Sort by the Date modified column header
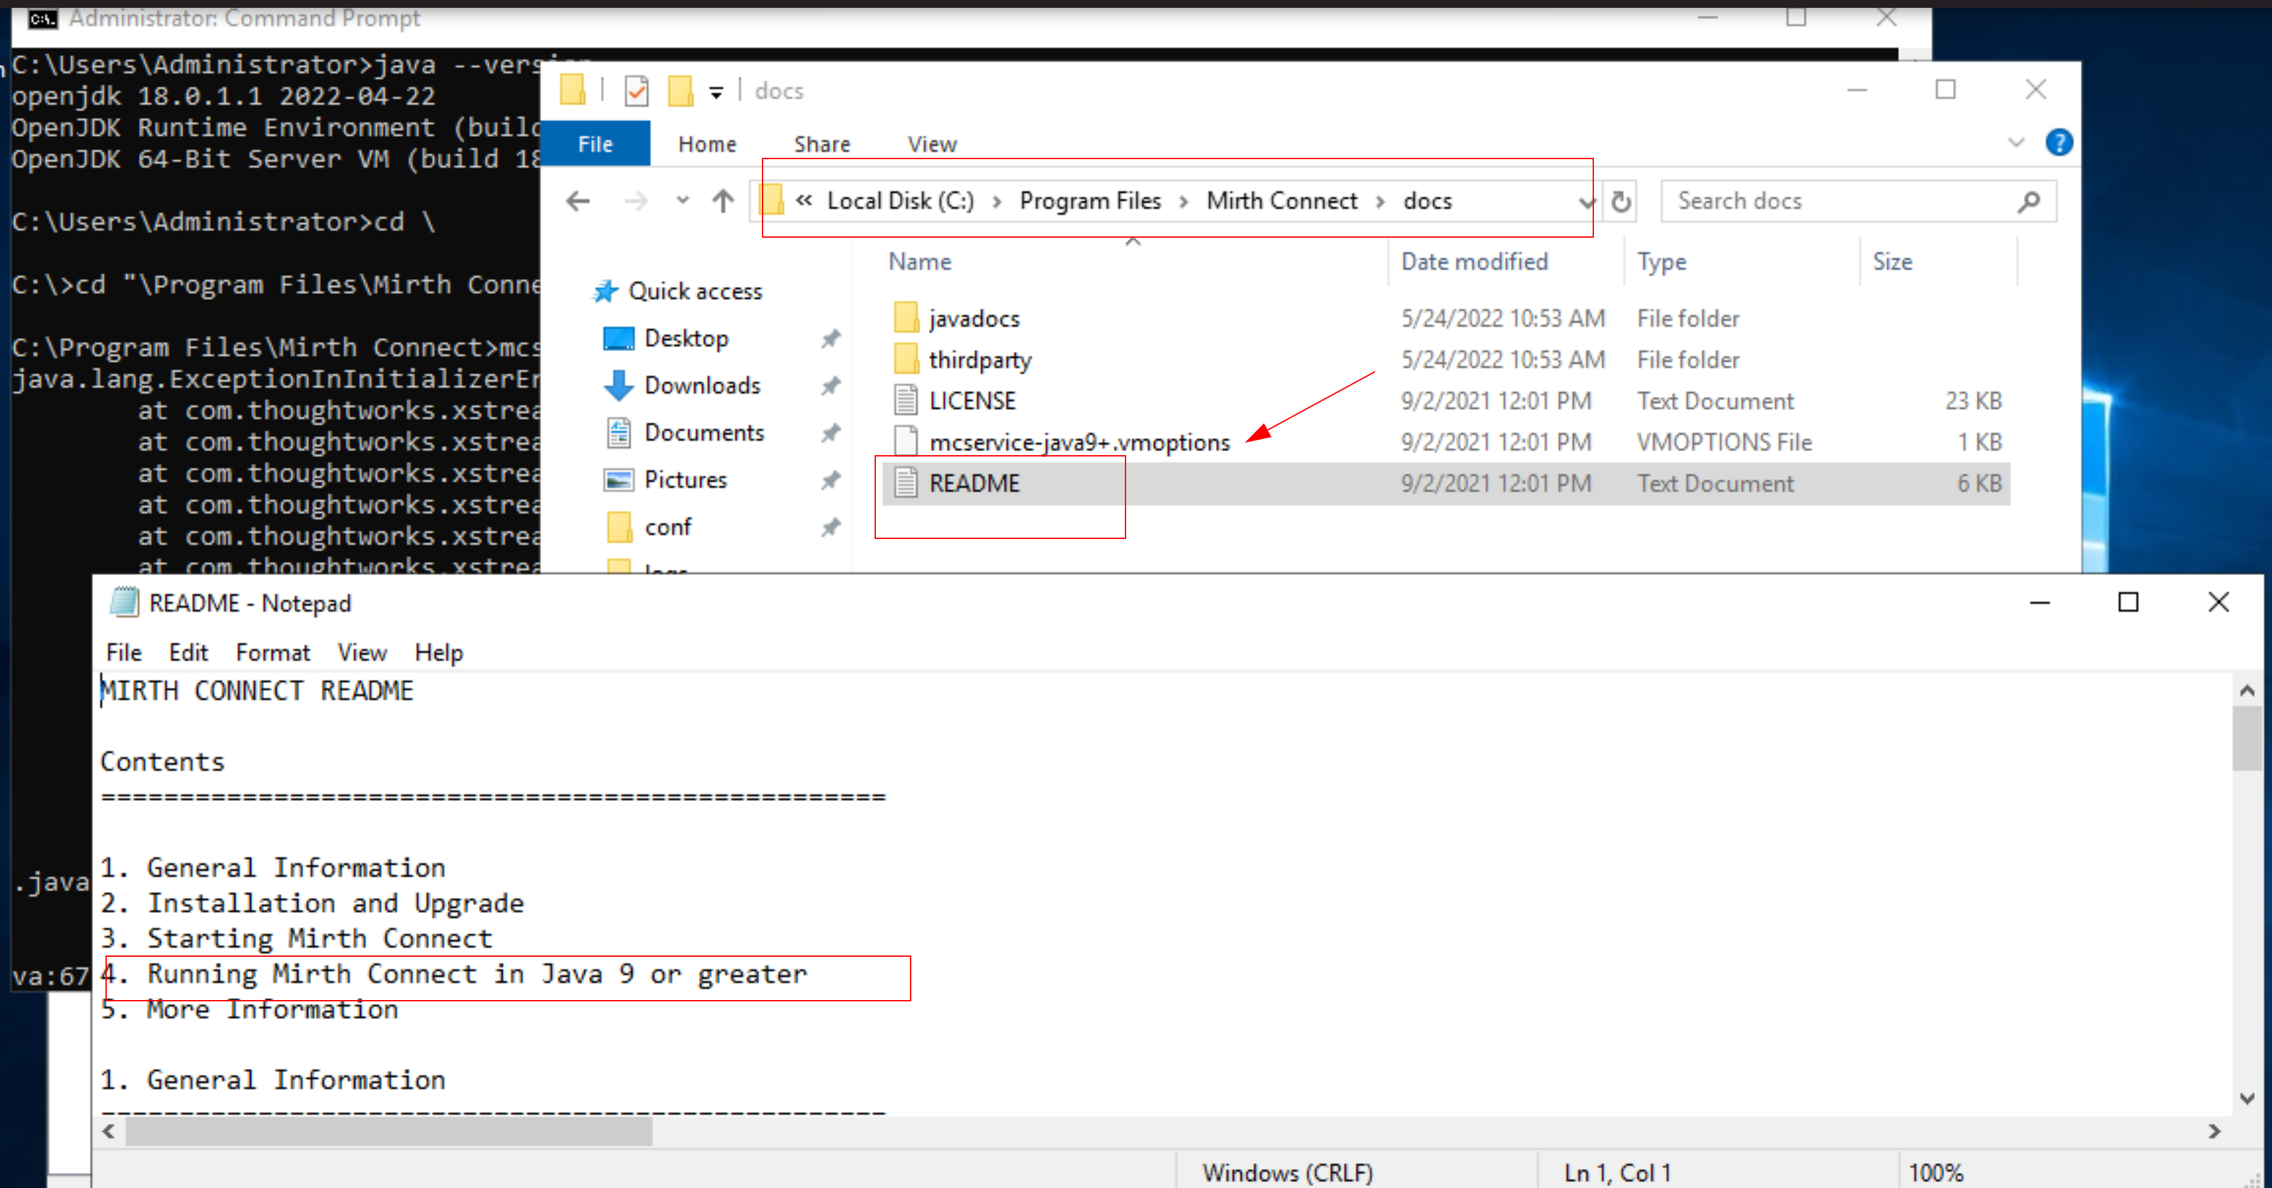 [1474, 262]
